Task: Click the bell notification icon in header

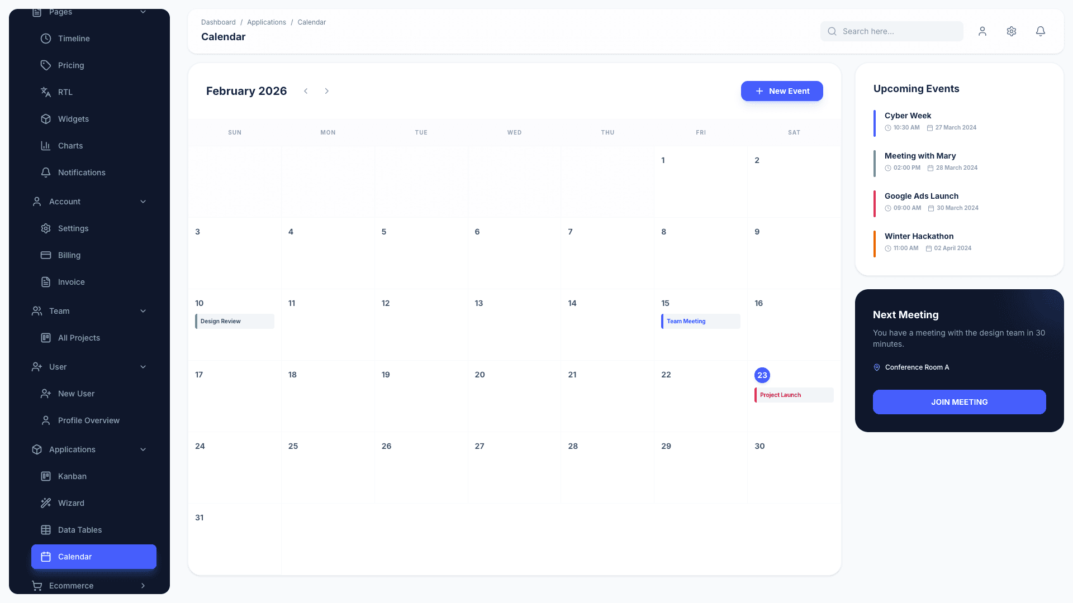Action: click(x=1040, y=31)
